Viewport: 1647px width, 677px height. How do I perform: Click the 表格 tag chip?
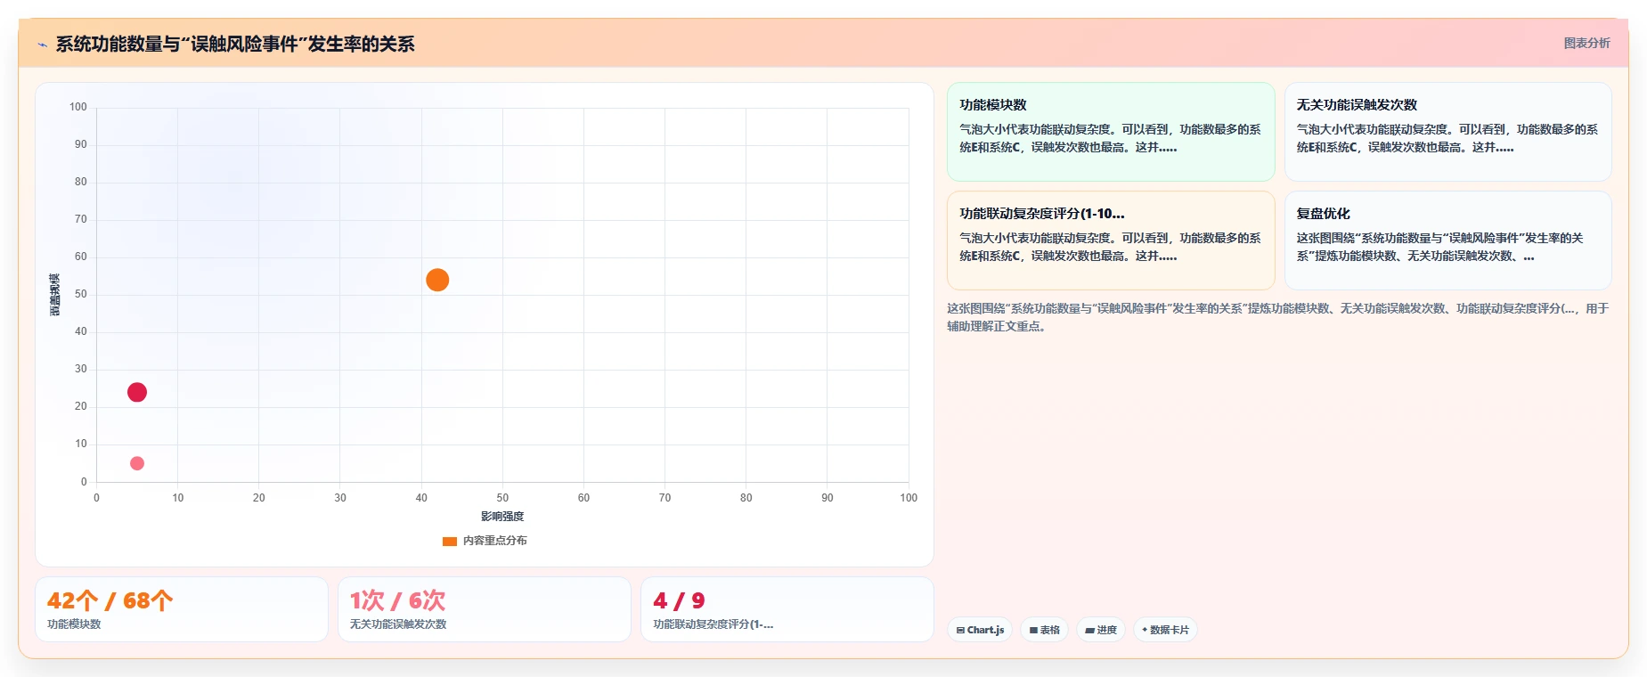pos(1044,630)
